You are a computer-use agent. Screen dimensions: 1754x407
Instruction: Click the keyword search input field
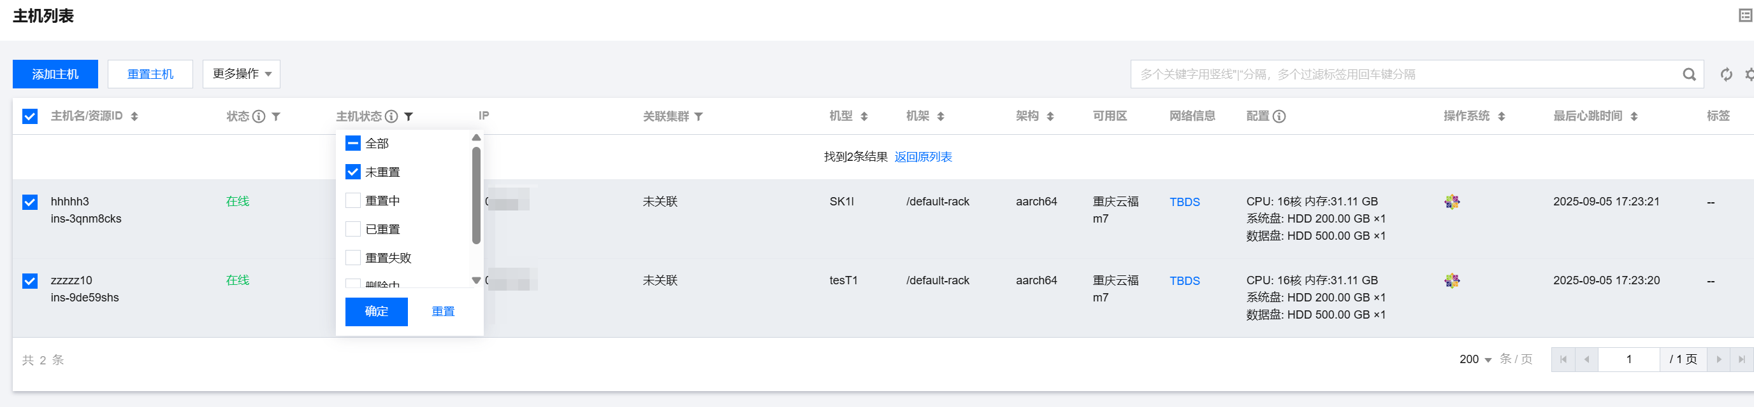(1403, 75)
